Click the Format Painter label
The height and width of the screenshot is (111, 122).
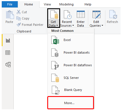tap(32, 25)
